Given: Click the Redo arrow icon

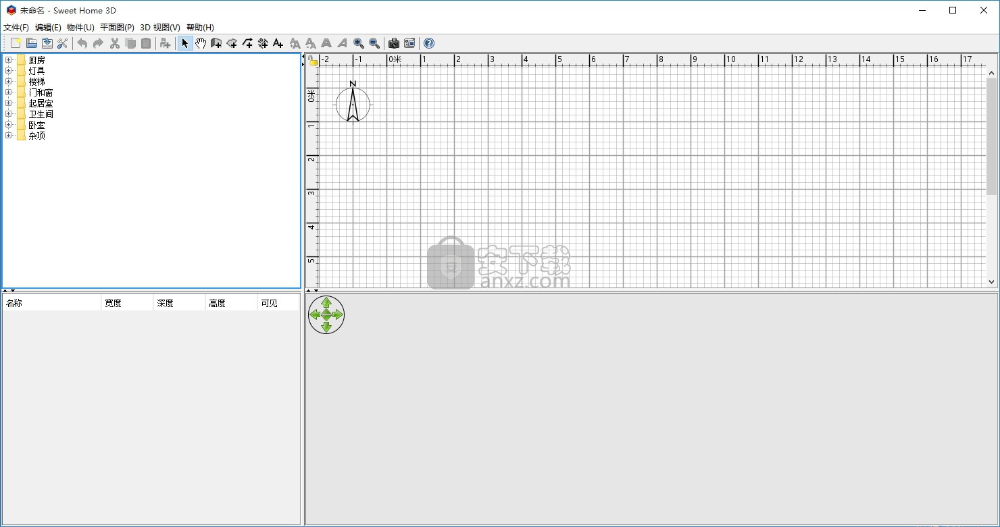Looking at the screenshot, I should click(98, 43).
